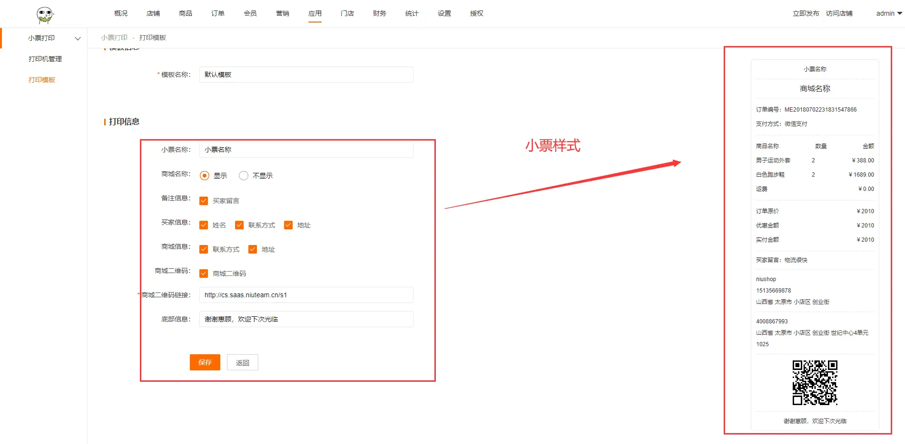Uncheck buyer info 地址 checkbox
The height and width of the screenshot is (444, 905).
pyautogui.click(x=288, y=225)
